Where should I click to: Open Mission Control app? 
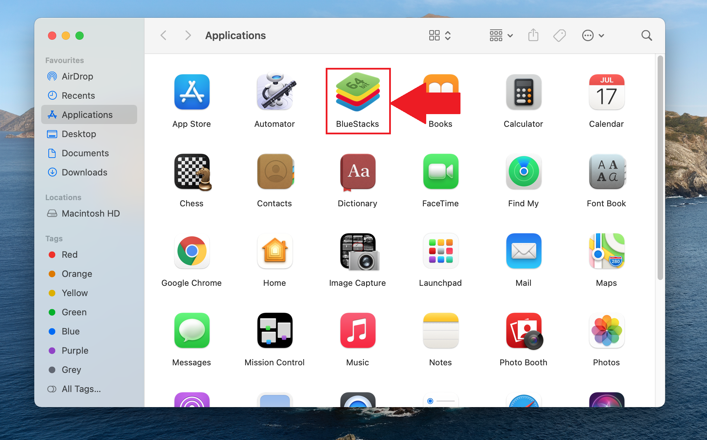(x=274, y=332)
